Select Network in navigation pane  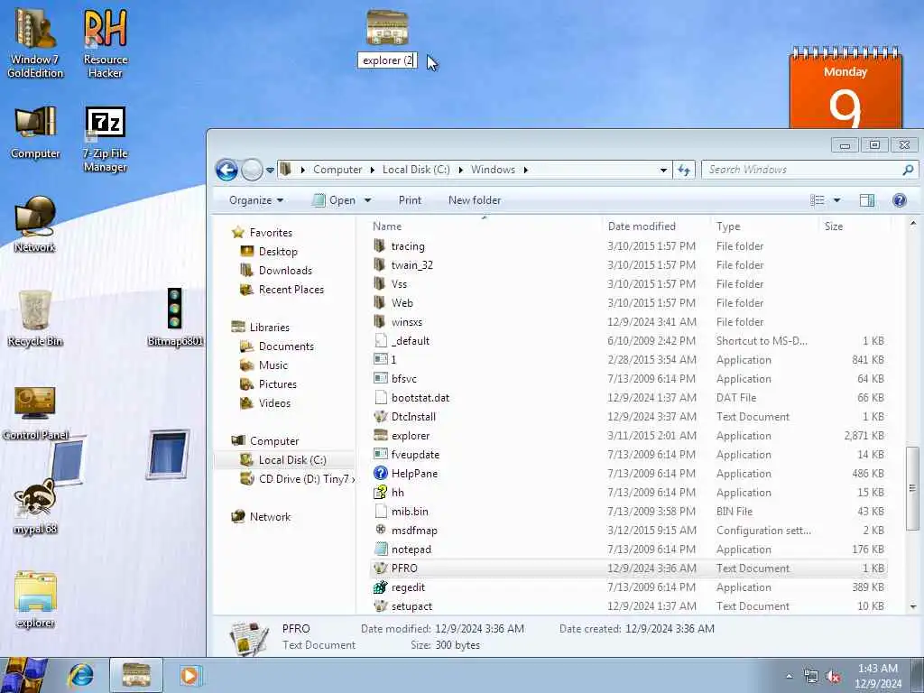261,517
